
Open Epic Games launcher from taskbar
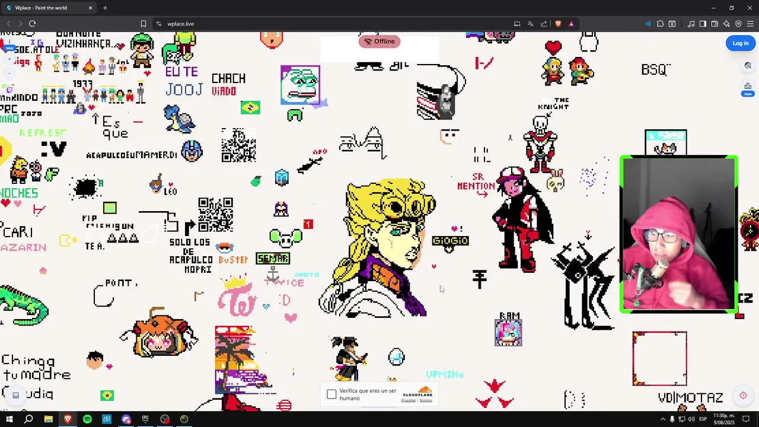pos(145,419)
